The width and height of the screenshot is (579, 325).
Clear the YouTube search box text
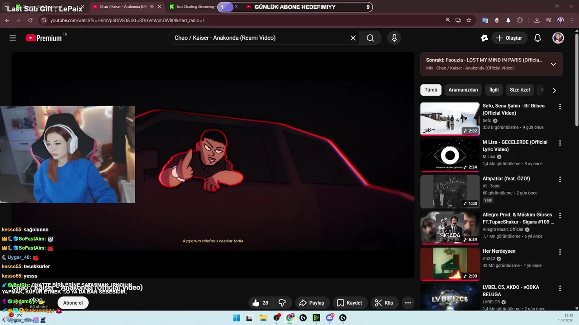pos(353,38)
